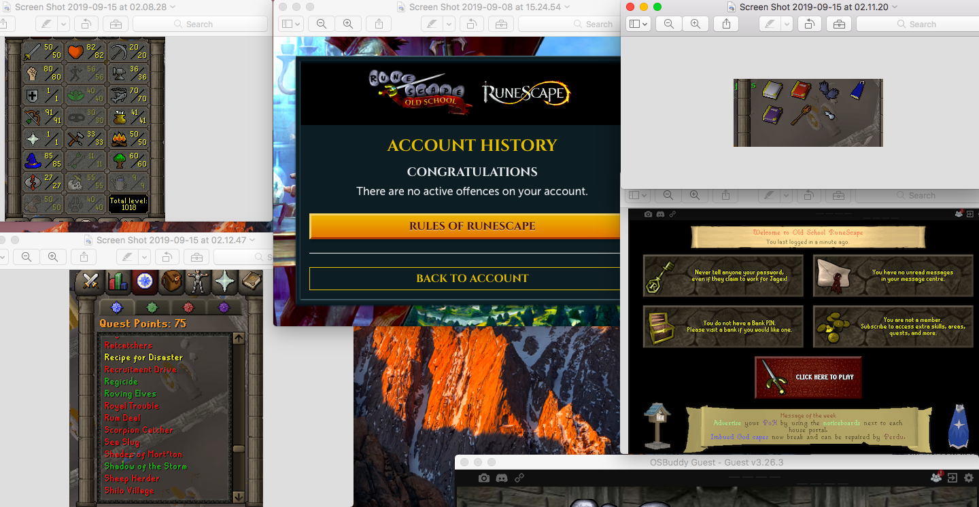979x507 pixels.
Task: Rotate the image in the 02.08.28 stats window
Action: (86, 24)
